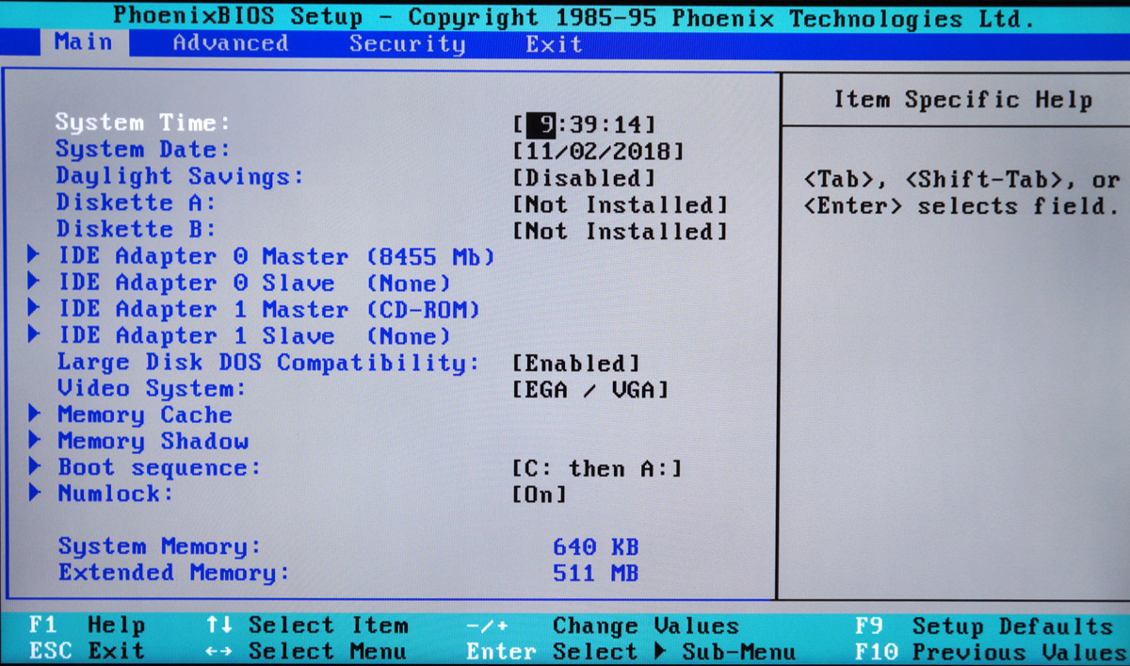Expand IDE Adapter 0 Master sub-menu arrow
Screen dimensions: 1130x666
(34, 255)
